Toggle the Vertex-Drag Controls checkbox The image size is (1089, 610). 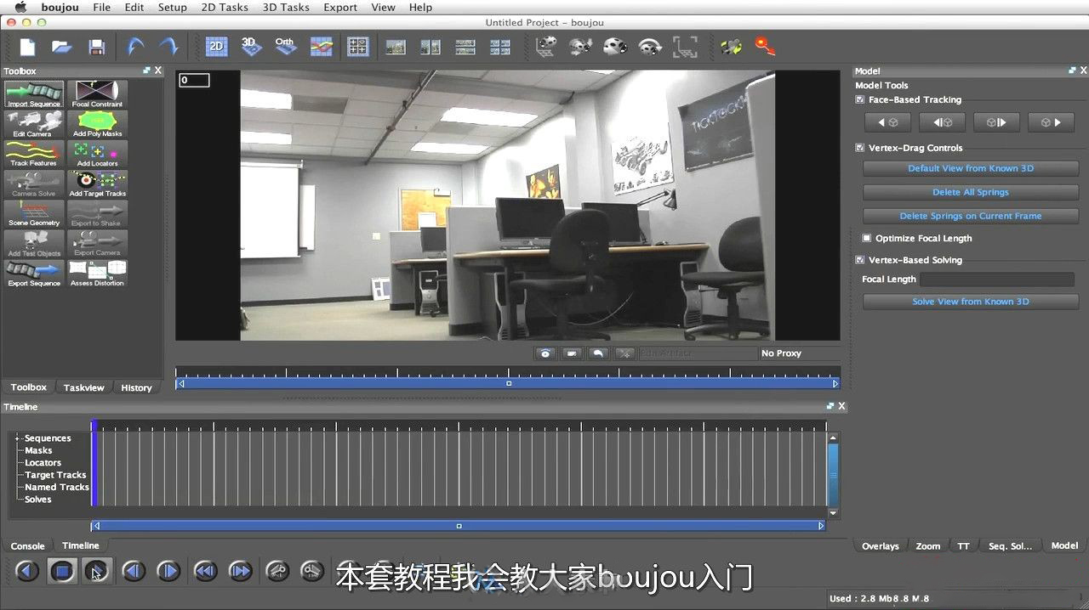[x=860, y=148]
